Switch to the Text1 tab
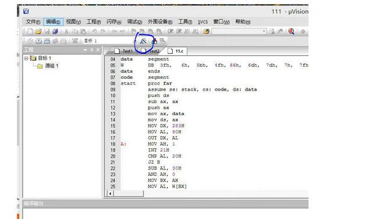This screenshot has width=382, height=219. tap(124, 51)
